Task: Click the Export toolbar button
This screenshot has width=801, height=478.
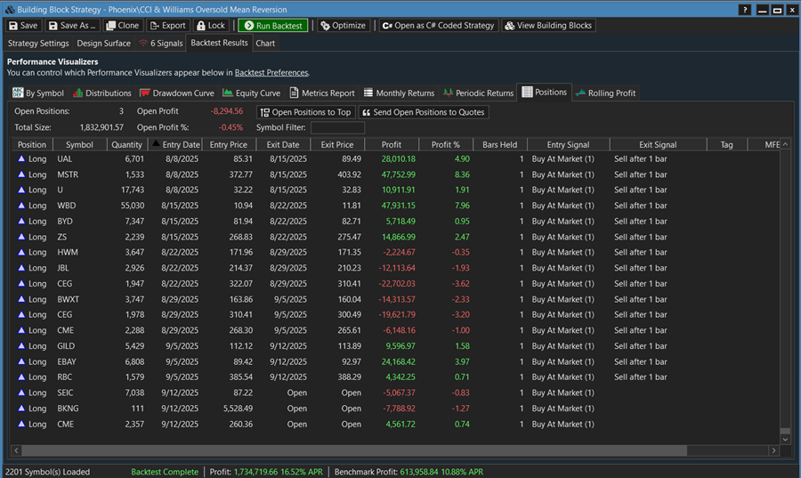Action: point(167,26)
